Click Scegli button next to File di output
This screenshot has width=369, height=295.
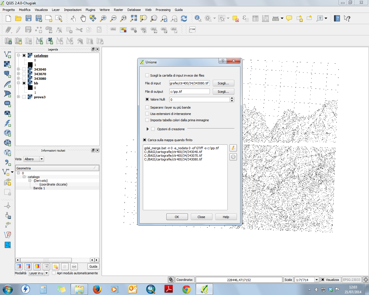pyautogui.click(x=223, y=92)
